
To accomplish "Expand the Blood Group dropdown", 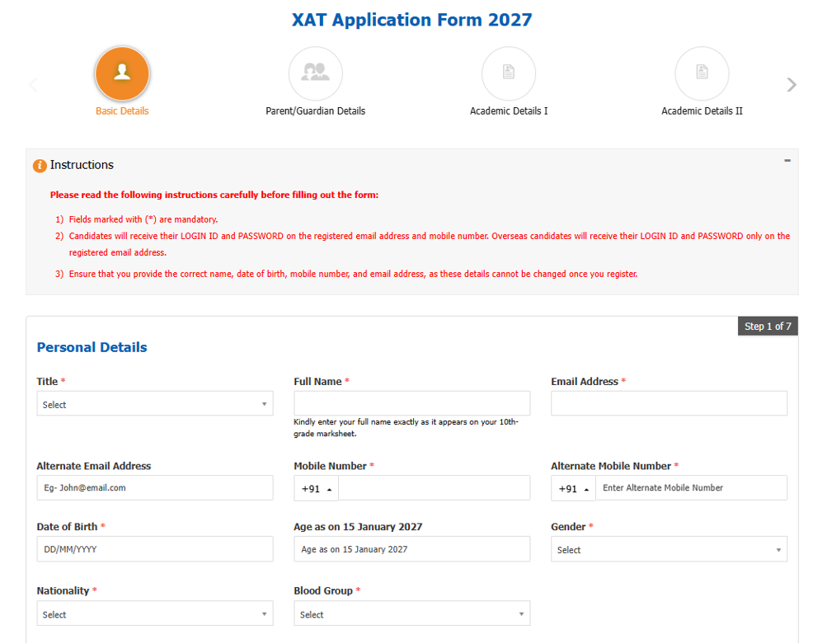I will click(x=412, y=613).
